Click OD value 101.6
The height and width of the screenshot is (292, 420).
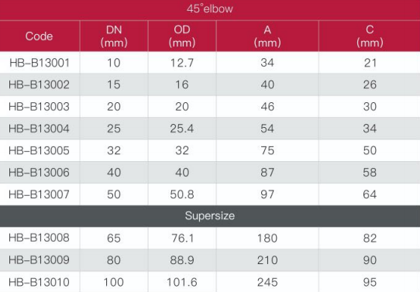pyautogui.click(x=182, y=283)
